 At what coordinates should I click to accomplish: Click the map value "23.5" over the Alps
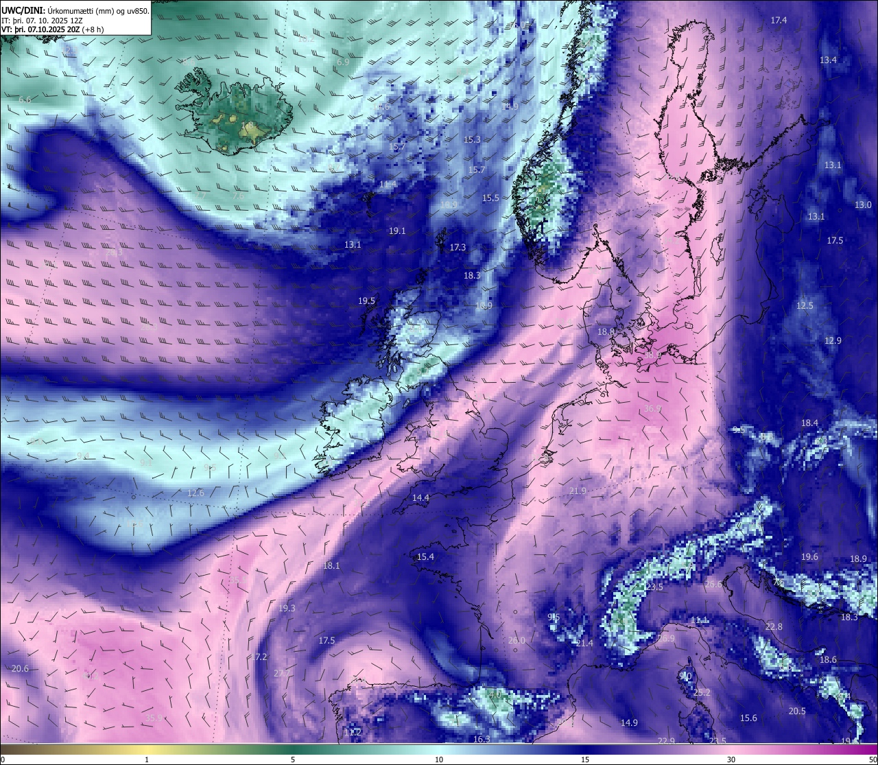point(654,588)
